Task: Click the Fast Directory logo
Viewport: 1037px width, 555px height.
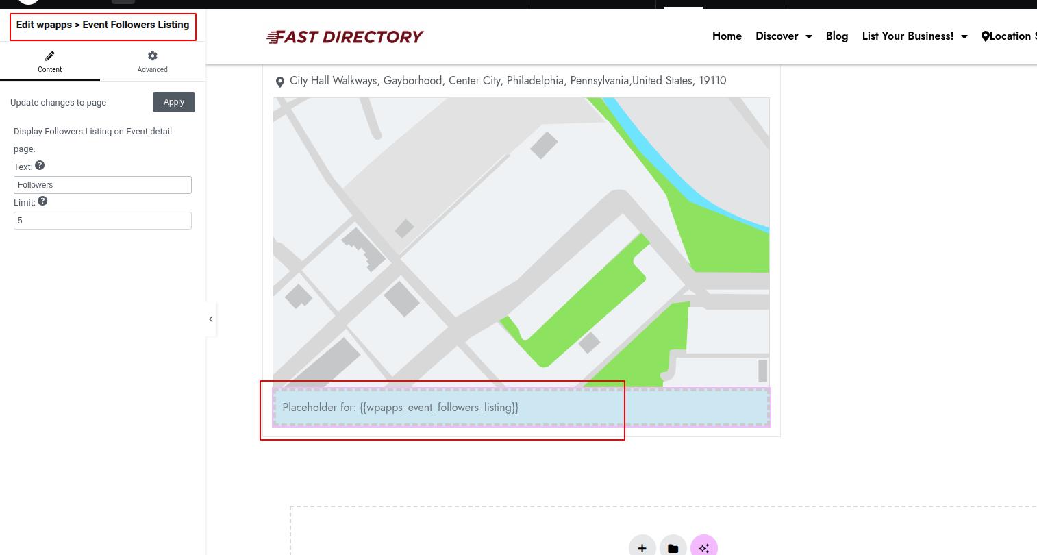Action: [345, 37]
